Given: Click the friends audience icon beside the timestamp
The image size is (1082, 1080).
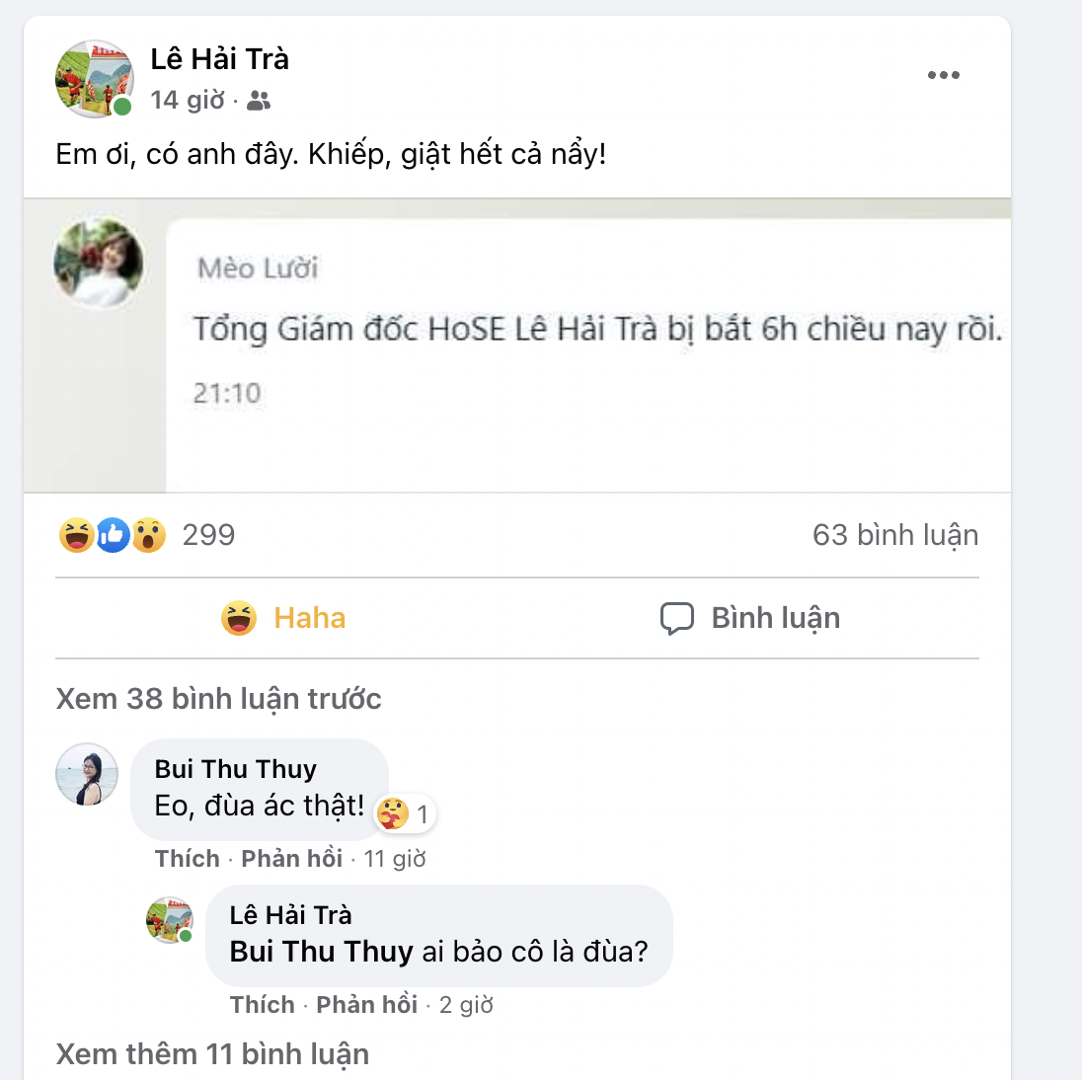Looking at the screenshot, I should 259,100.
